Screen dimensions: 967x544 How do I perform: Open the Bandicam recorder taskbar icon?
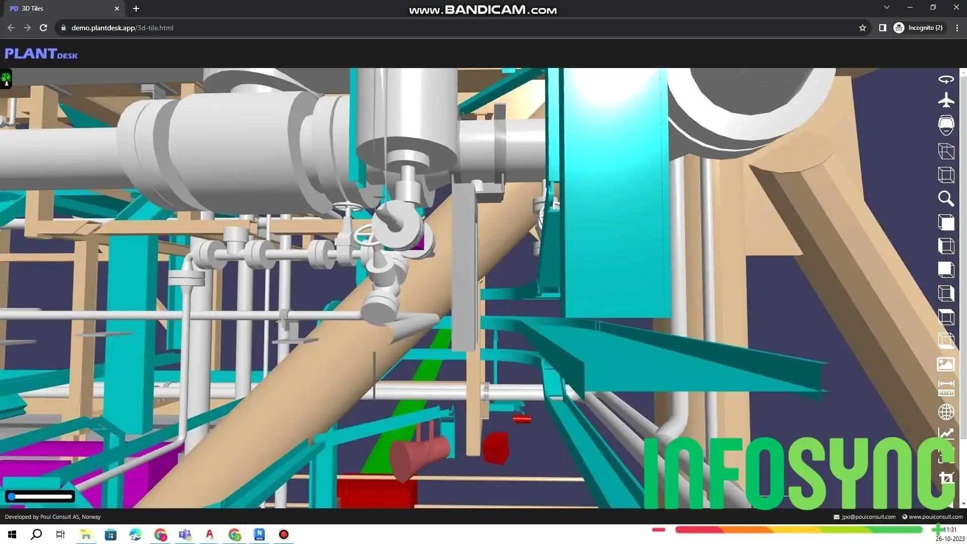(284, 534)
